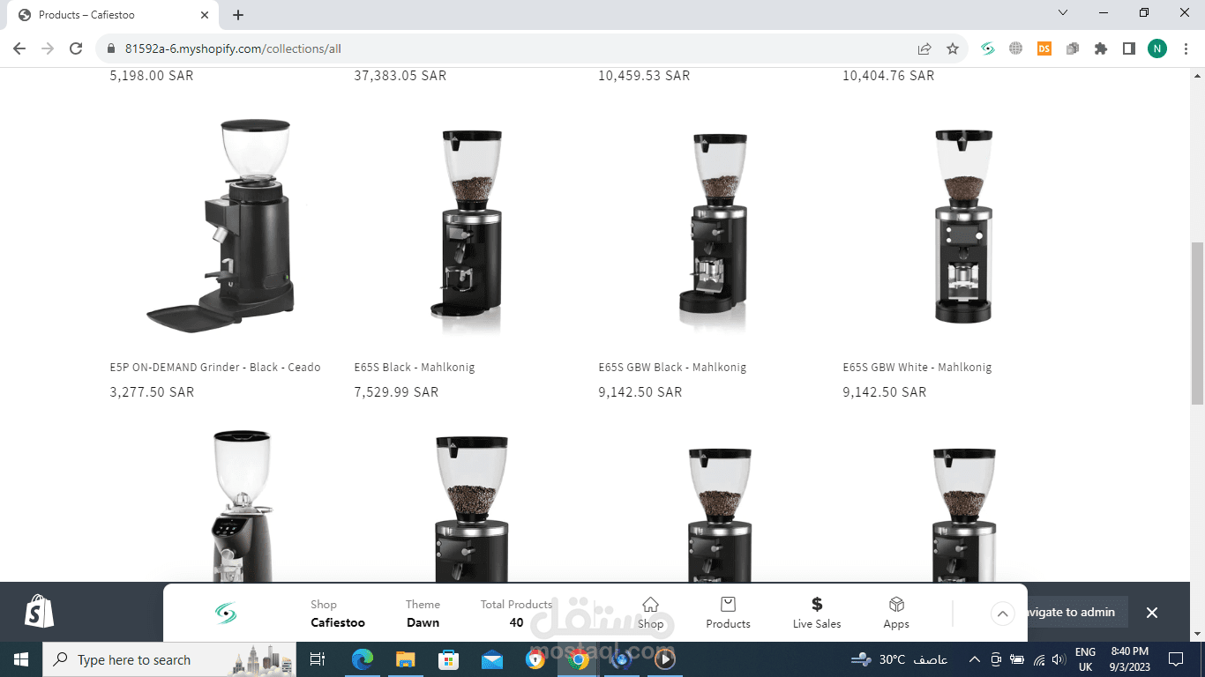
Task: Click the Dawn theme name
Action: [423, 622]
